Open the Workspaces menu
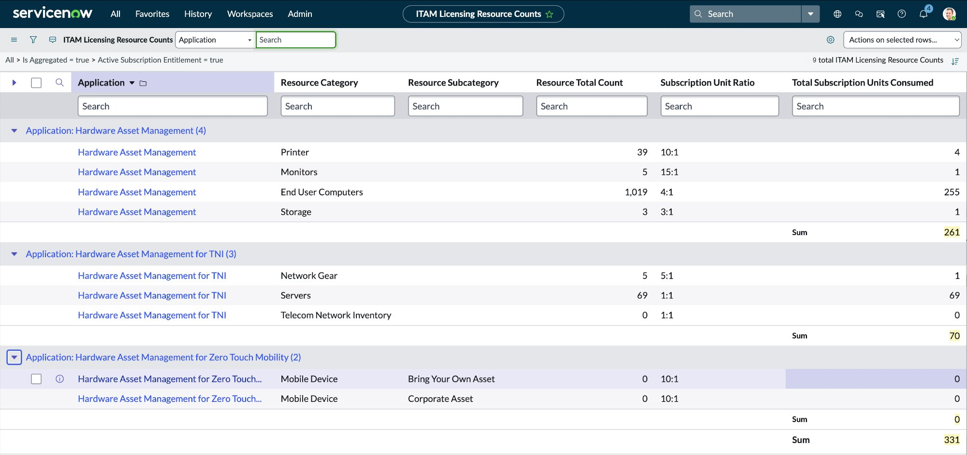 (250, 14)
